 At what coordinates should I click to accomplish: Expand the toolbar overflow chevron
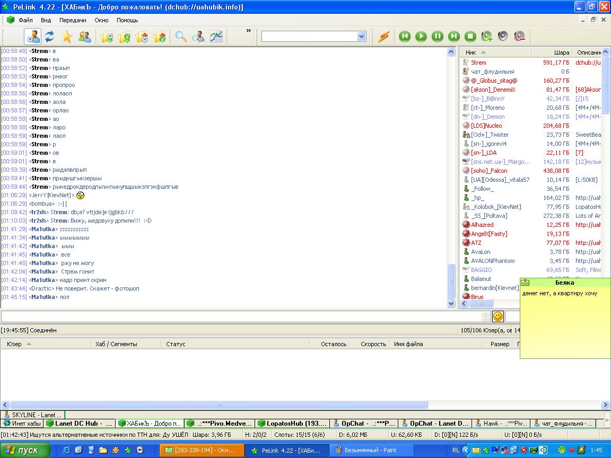[248, 31]
